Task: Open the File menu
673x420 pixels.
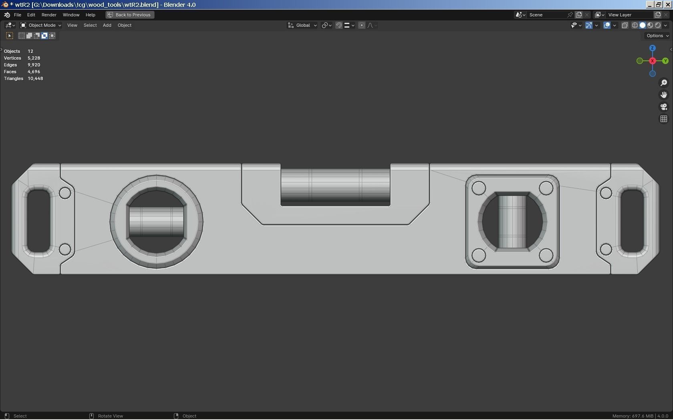Action: [18, 15]
